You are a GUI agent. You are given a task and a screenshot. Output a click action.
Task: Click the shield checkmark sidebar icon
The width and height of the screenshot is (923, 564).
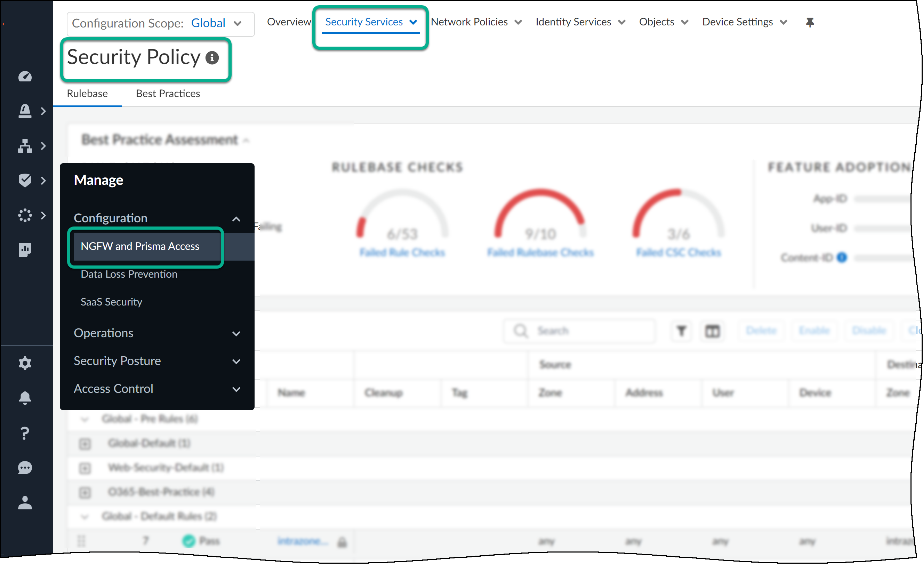(25, 180)
